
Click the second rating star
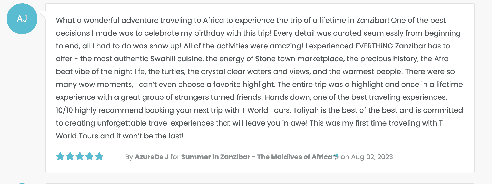(x=70, y=156)
